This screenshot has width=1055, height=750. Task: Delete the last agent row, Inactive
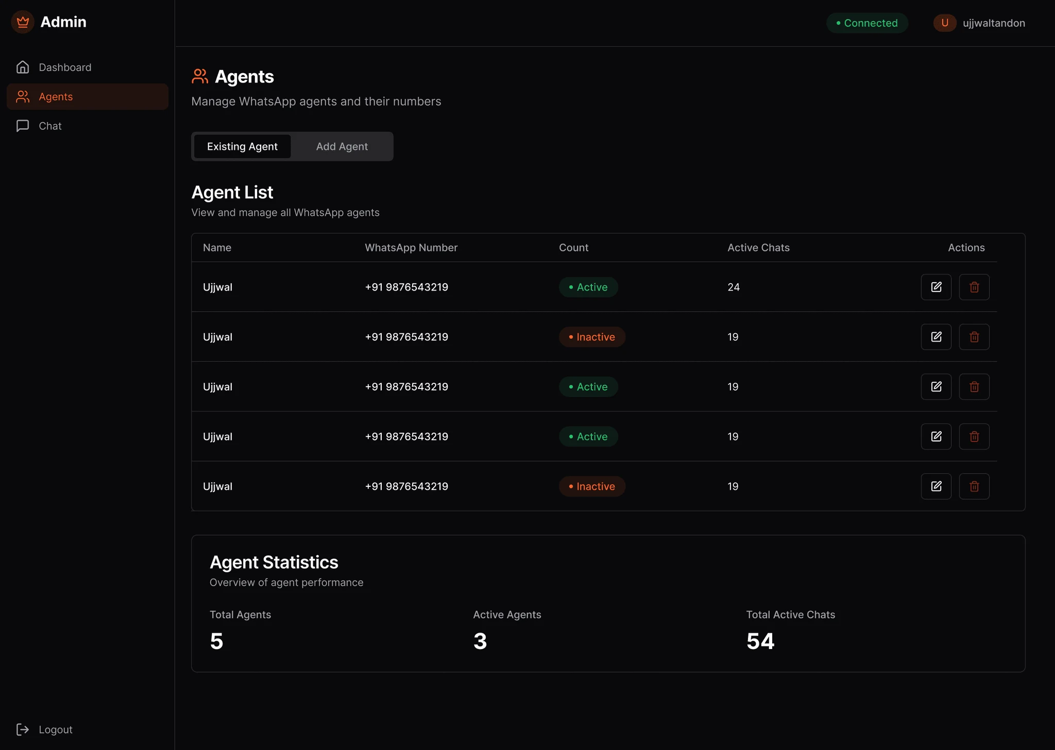(974, 486)
